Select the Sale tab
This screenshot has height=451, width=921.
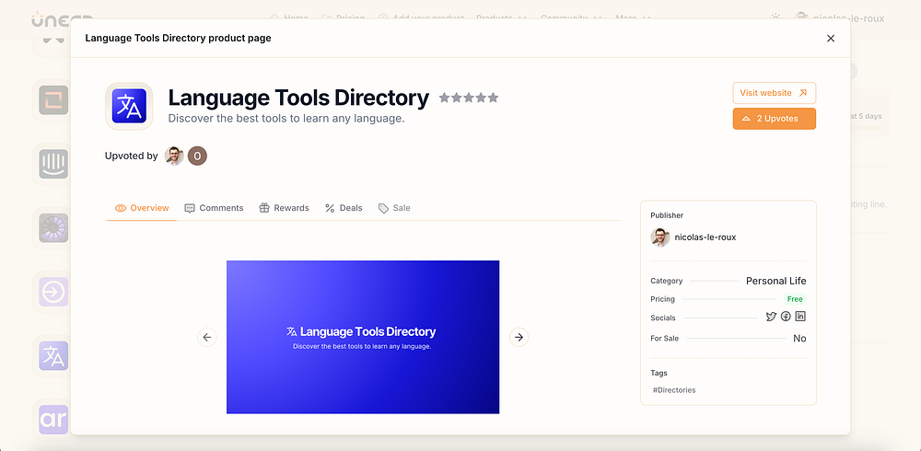tap(394, 208)
